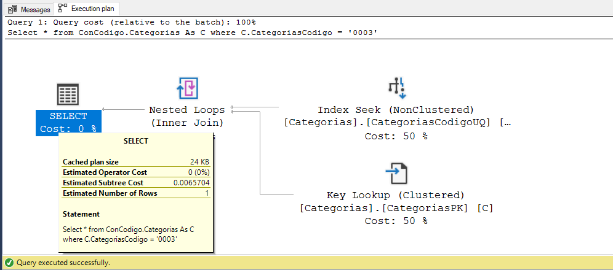613x270 pixels.
Task: Click the Estimated Subtree Cost row
Action: pos(136,183)
